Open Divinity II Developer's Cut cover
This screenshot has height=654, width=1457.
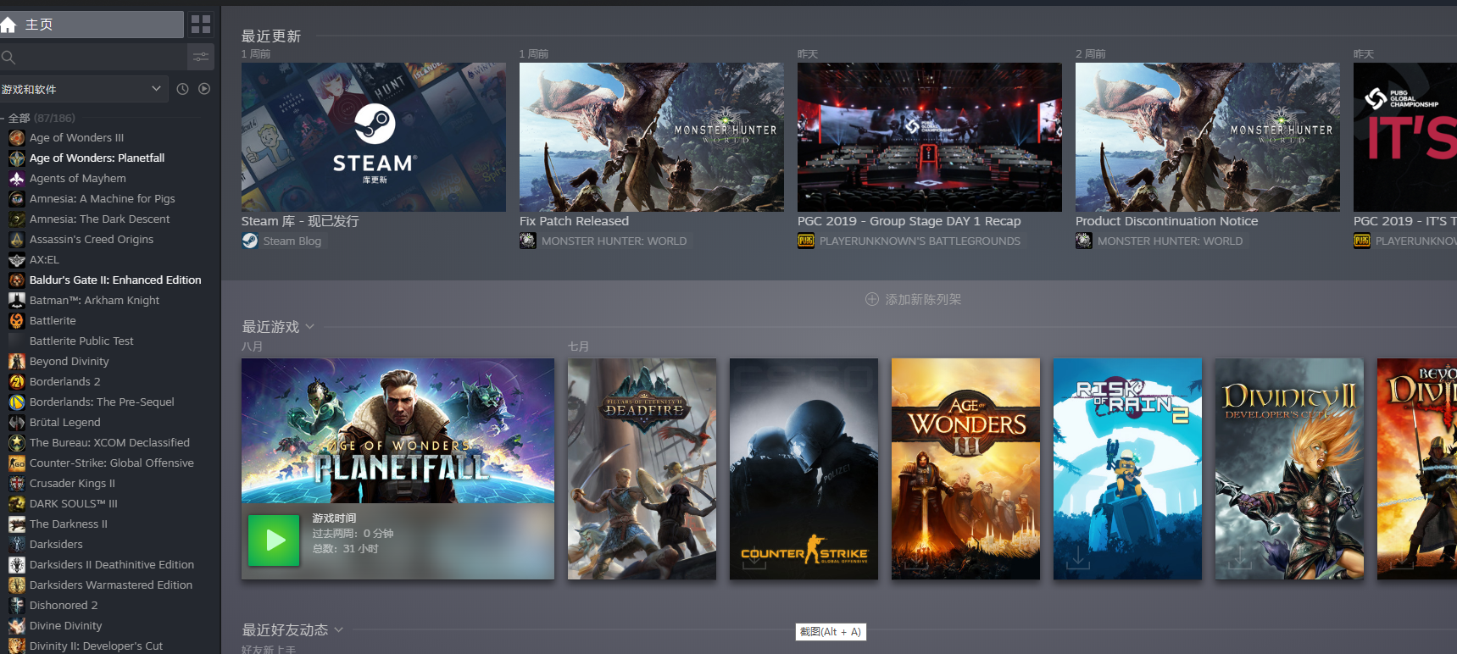tap(1289, 468)
